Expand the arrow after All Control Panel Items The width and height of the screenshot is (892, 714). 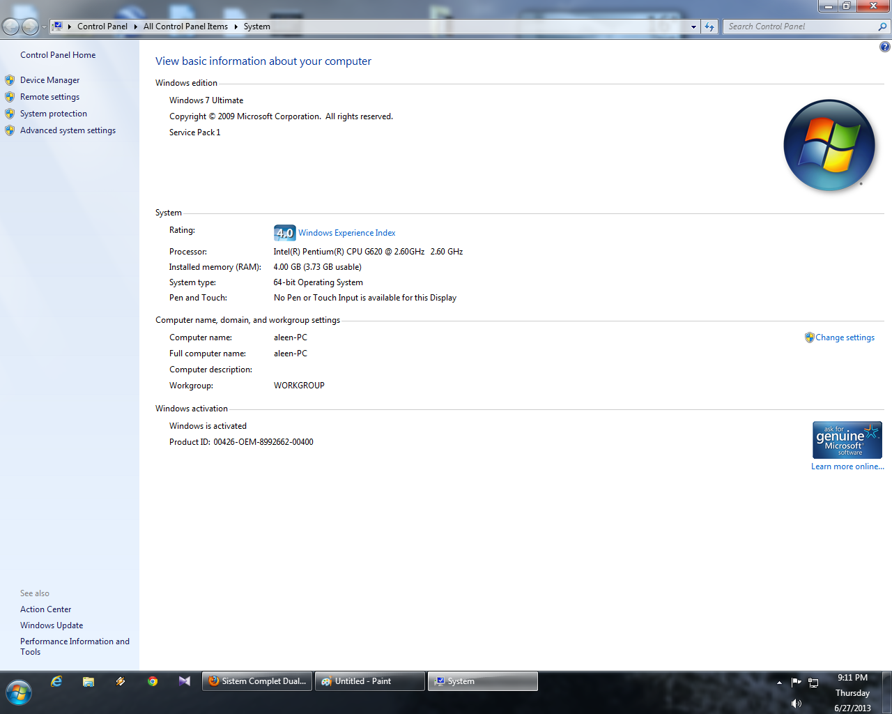236,26
